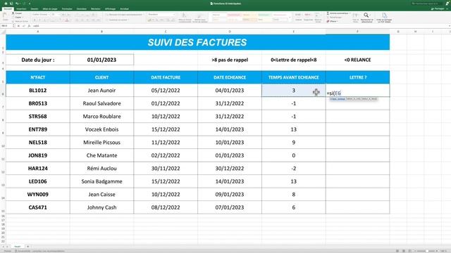
Task: Toggle bold formatting
Action: click(x=35, y=20)
